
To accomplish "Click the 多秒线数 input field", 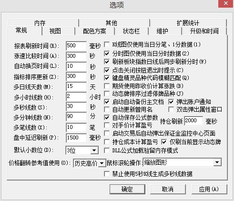I will tap(76, 106).
